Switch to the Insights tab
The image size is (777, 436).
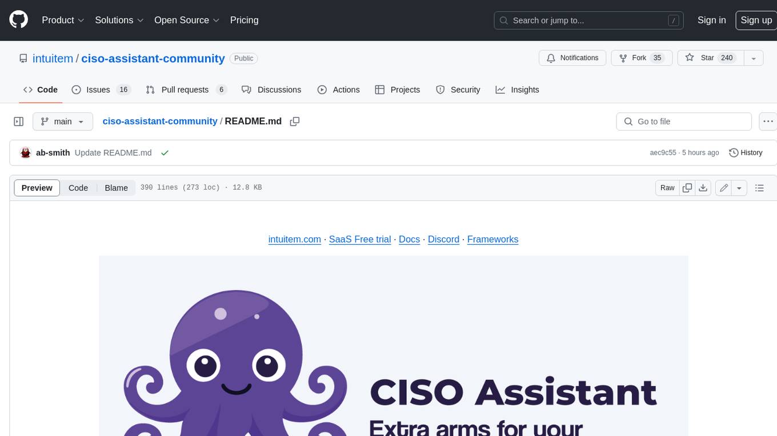518,90
